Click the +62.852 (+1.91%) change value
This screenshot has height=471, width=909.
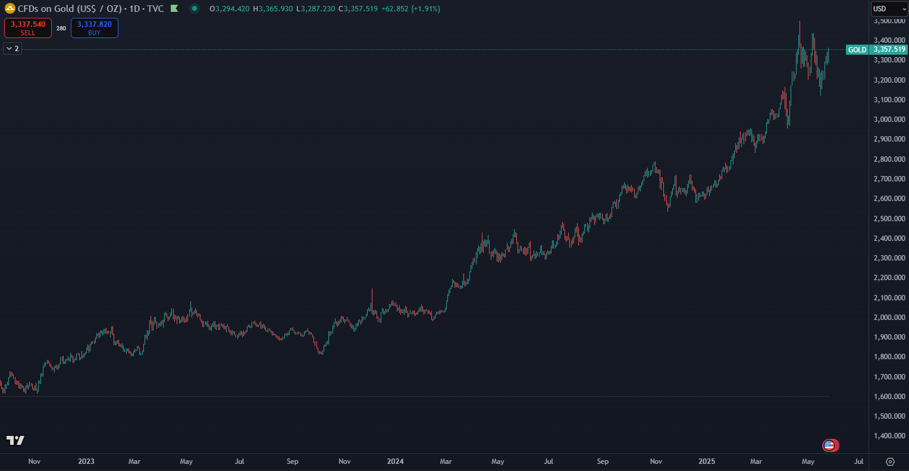(x=410, y=9)
